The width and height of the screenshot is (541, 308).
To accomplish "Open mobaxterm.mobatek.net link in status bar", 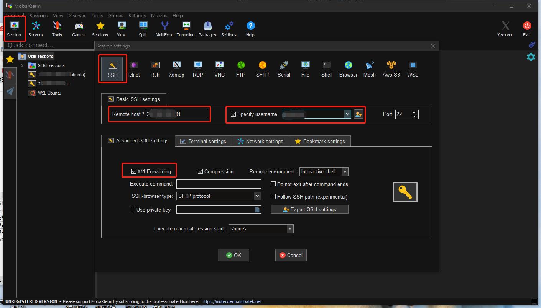I will tap(232, 301).
